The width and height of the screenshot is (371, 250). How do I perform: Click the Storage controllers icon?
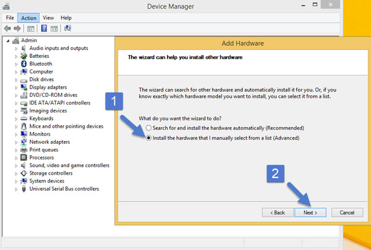(24, 173)
